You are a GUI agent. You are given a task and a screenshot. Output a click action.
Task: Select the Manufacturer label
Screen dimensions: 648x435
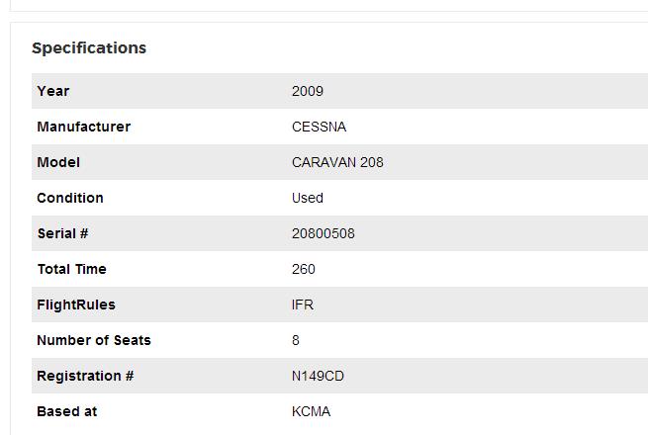tap(83, 127)
